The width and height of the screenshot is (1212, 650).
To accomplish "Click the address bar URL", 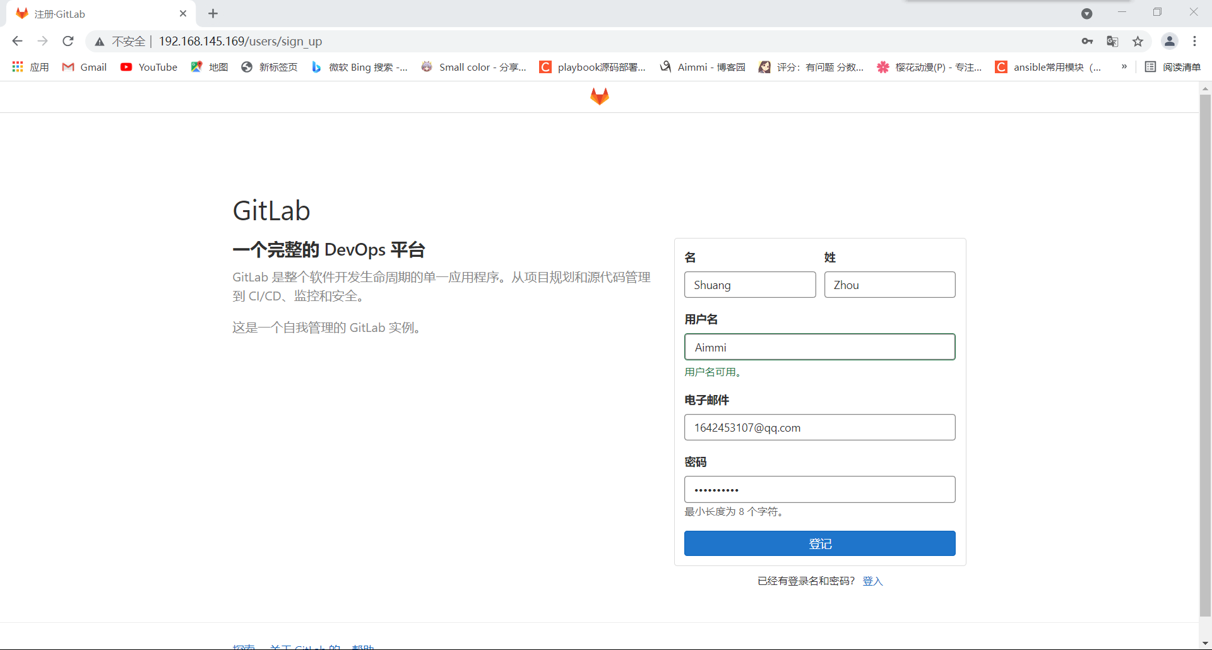I will point(241,41).
